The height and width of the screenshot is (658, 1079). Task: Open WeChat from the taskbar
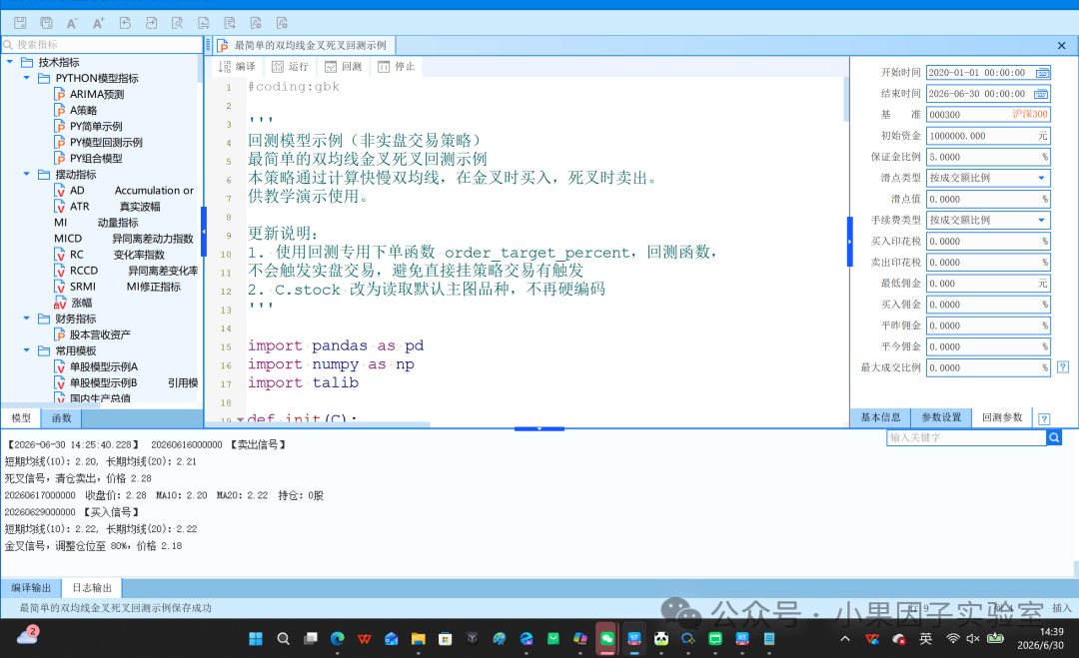click(x=607, y=639)
